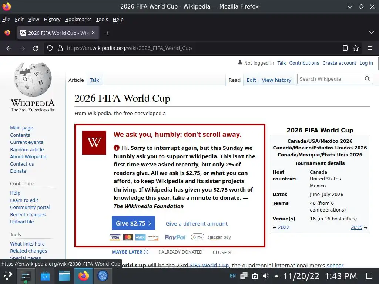Open the Dolphin file manager taskbar icon
The width and height of the screenshot is (379, 284).
click(x=64, y=276)
